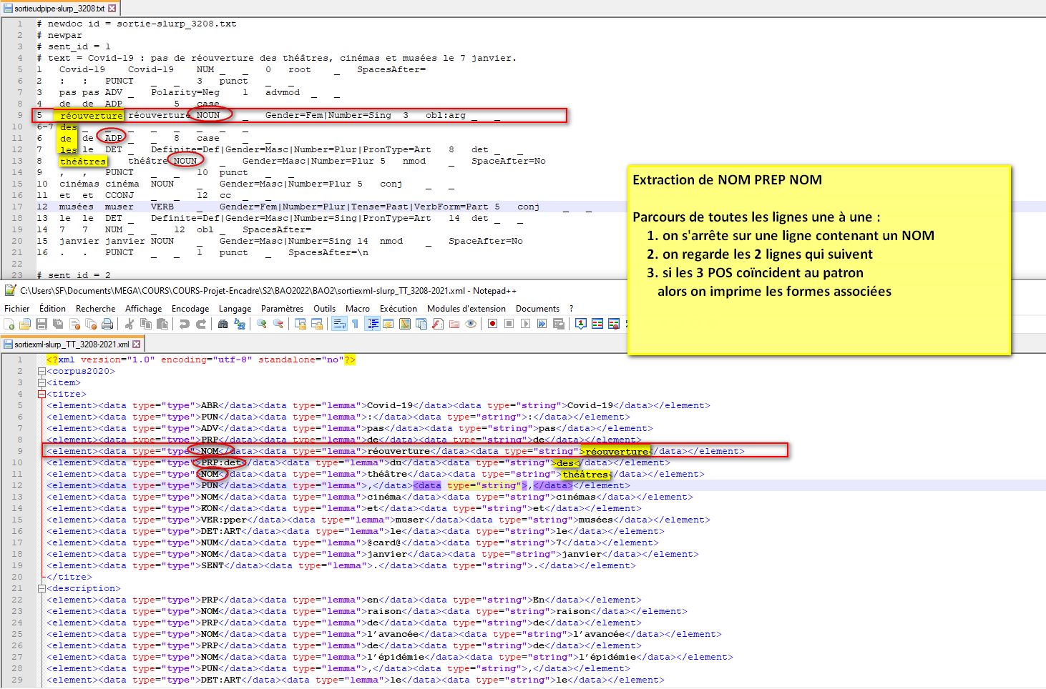The image size is (1046, 689).
Task: Open Find with the binoculars icon
Action: pos(223,324)
